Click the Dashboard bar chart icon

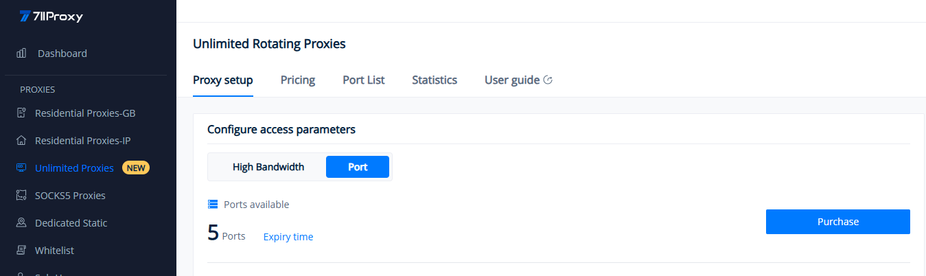point(21,53)
